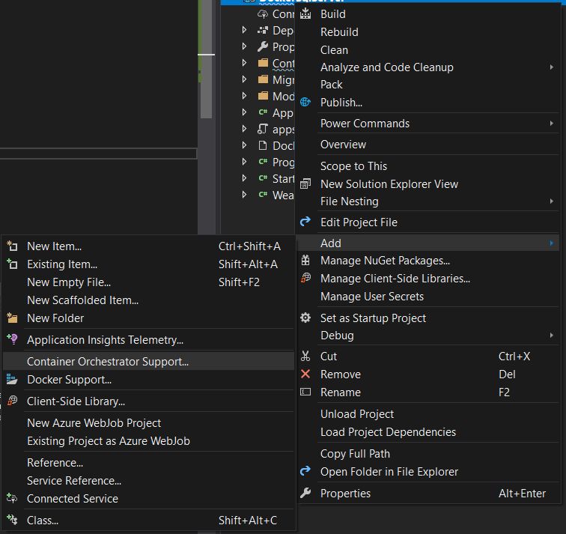
Task: Expand the File Nesting submenu arrow
Action: [552, 201]
